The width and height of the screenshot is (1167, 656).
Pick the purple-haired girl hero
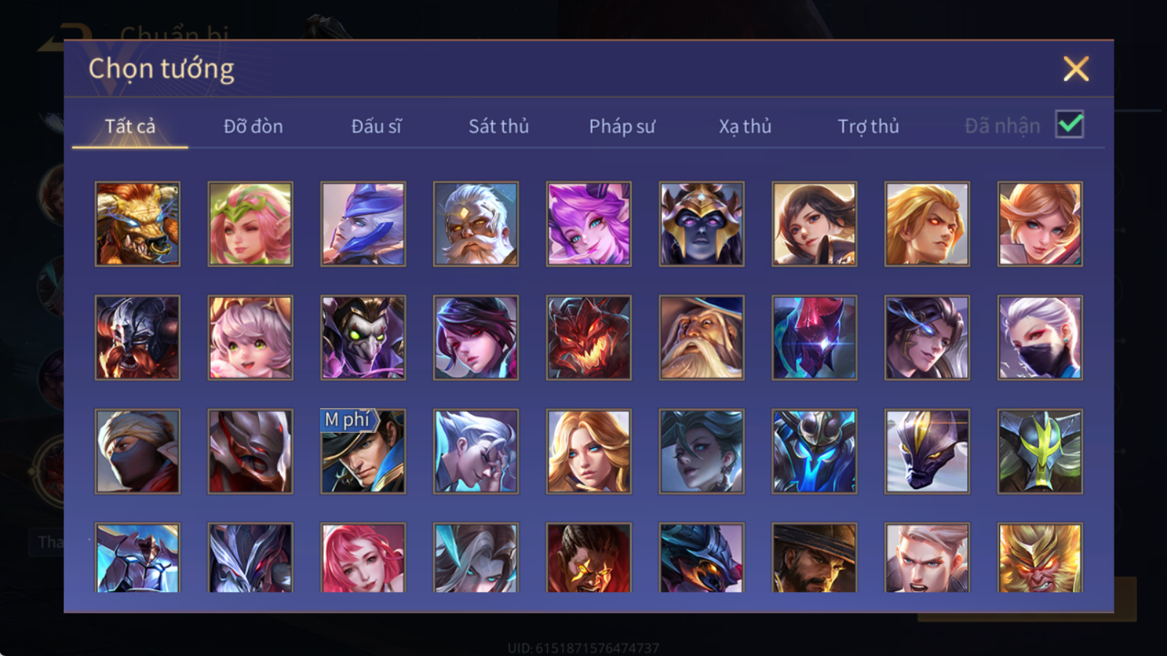pyautogui.click(x=589, y=224)
